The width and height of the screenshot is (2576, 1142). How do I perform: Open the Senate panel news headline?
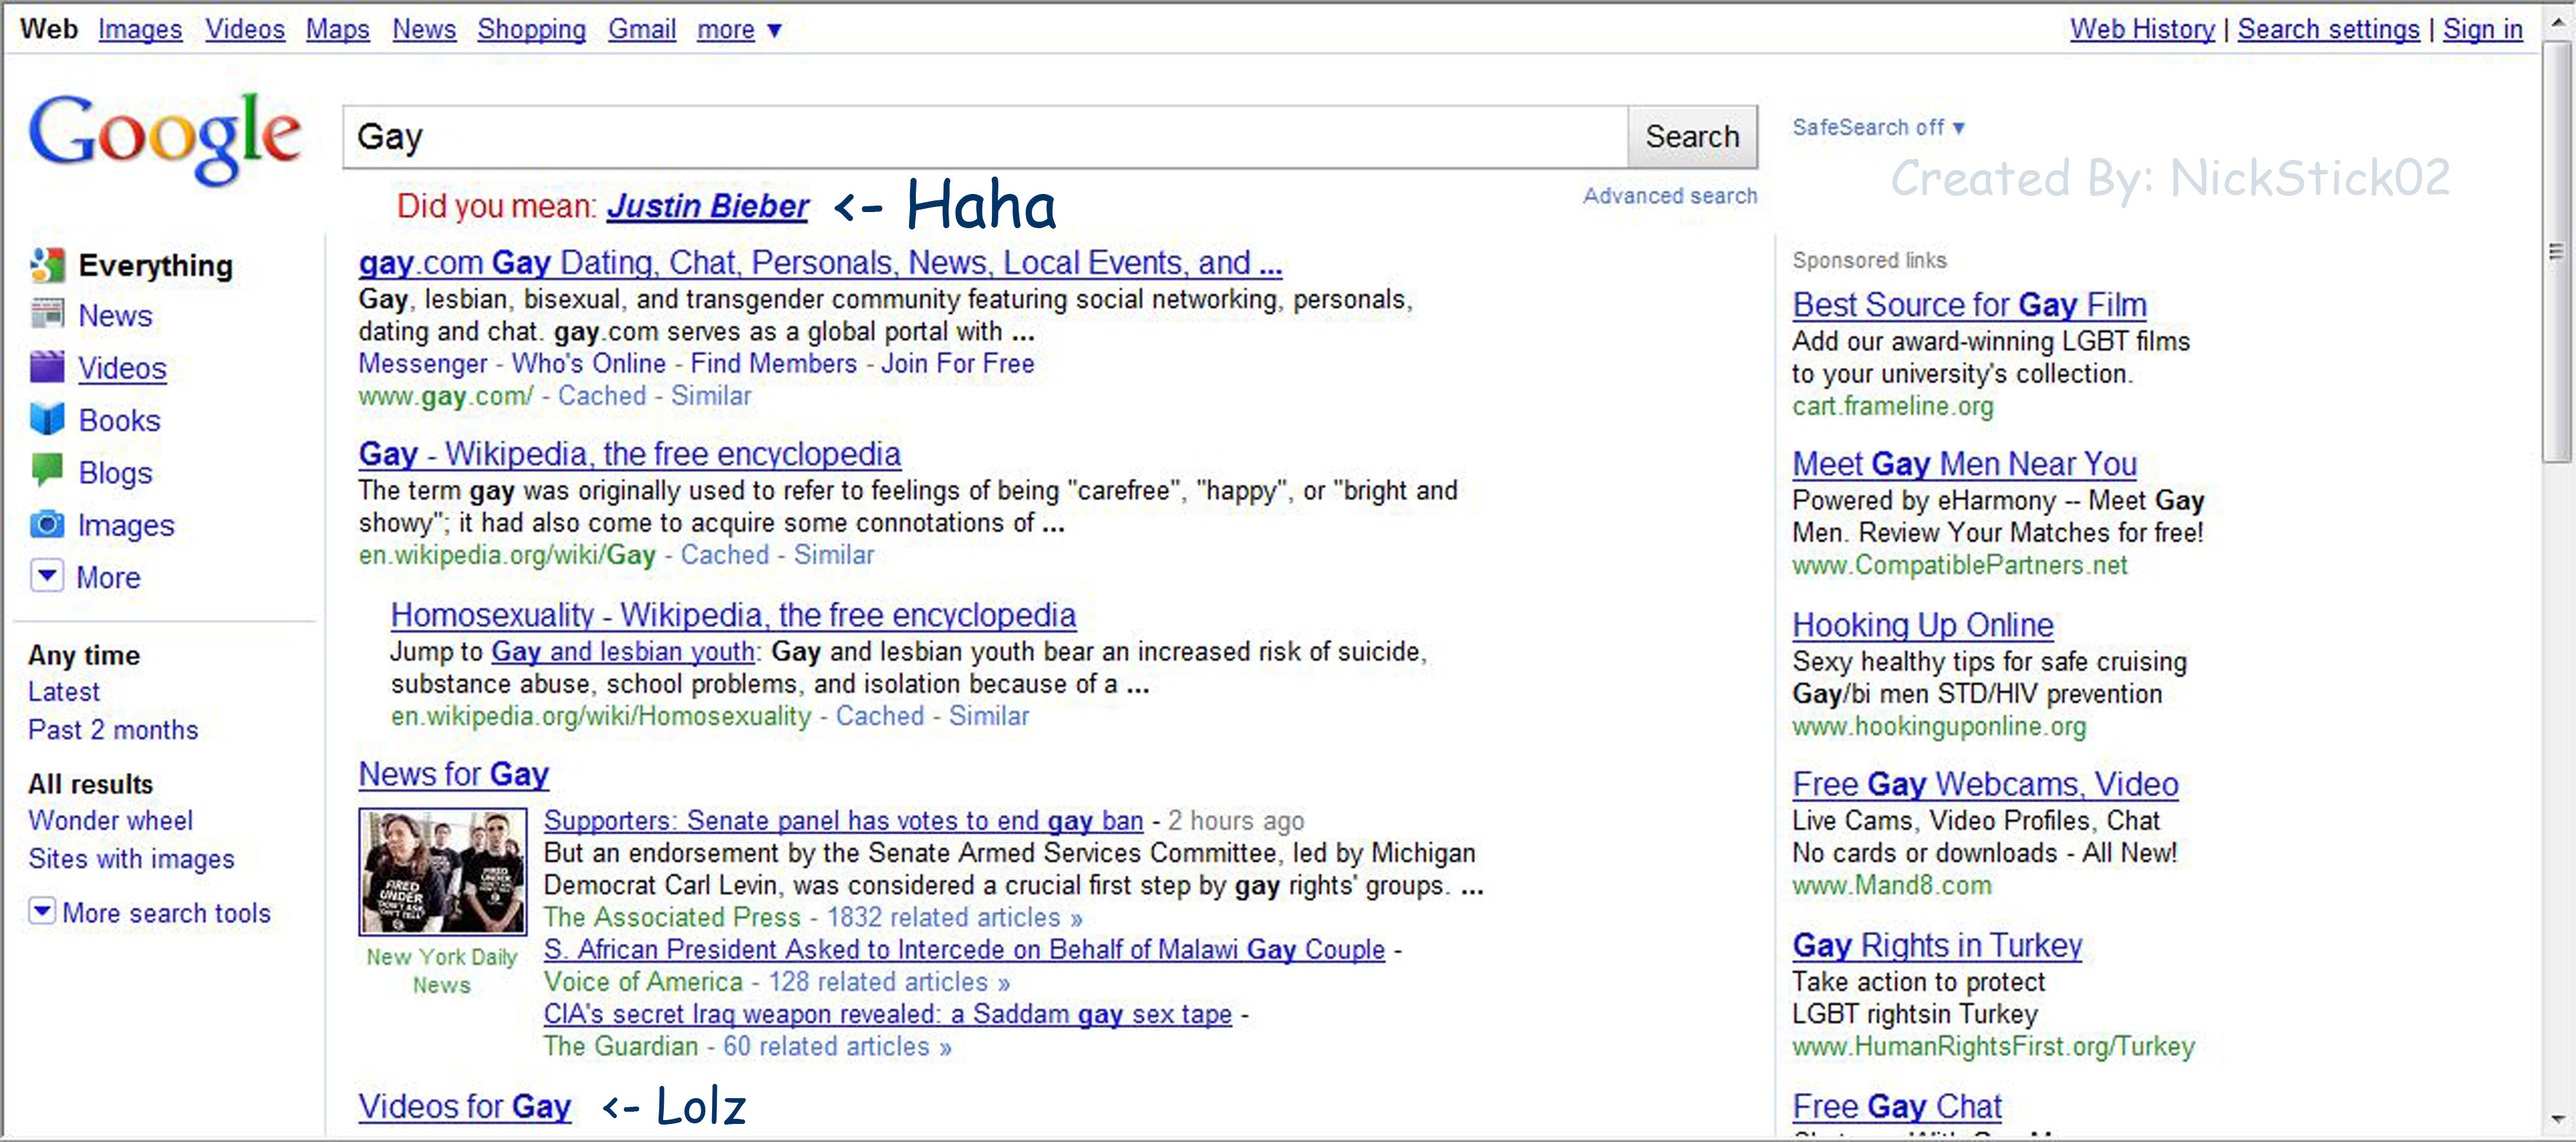[x=843, y=821]
